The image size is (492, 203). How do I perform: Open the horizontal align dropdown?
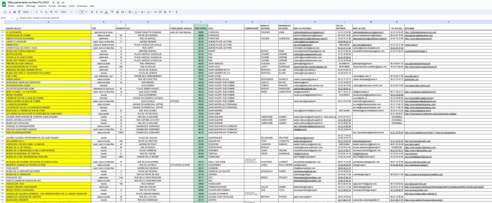pos(131,12)
